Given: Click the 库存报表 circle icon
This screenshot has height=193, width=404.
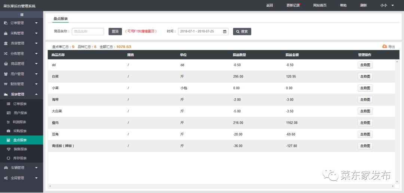Looking at the screenshot, I should click(9, 158).
